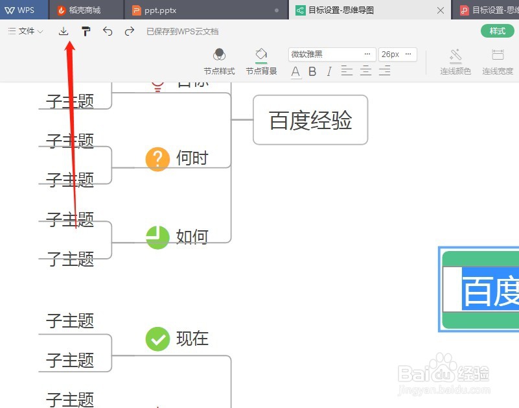Align text left
Viewport: 519px width, 408px height.
click(347, 71)
